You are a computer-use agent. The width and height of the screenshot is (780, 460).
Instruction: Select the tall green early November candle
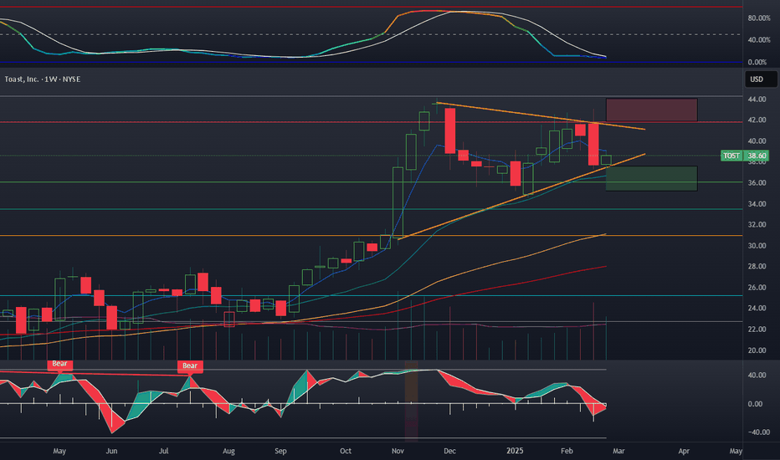398,202
